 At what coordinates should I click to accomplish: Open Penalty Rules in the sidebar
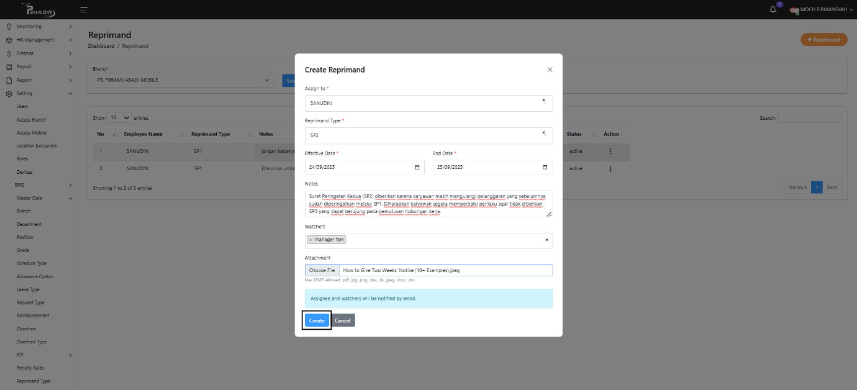point(30,368)
